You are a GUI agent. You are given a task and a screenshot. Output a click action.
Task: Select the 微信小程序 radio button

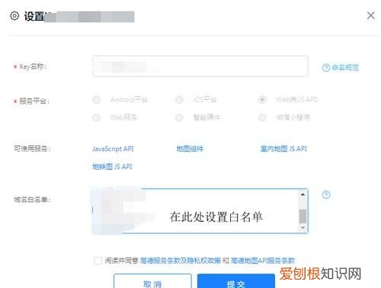[262, 117]
